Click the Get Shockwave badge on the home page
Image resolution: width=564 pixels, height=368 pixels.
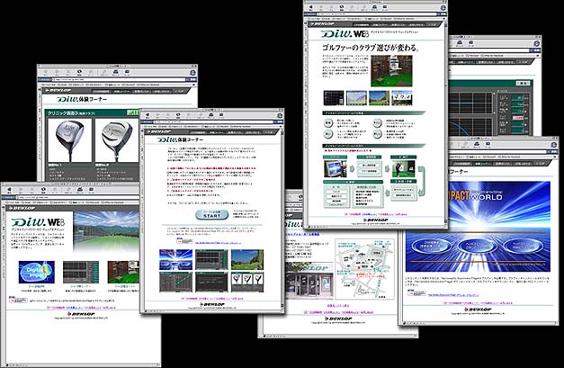pos(18,300)
